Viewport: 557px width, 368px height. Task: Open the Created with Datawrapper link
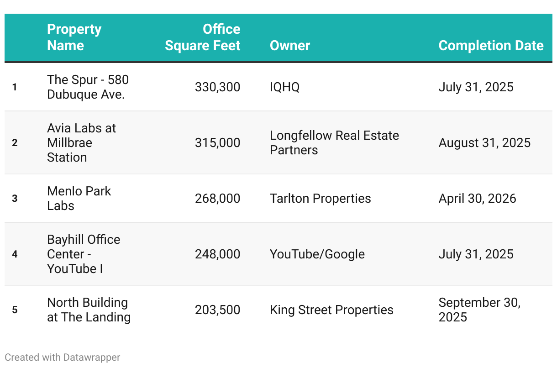coord(63,357)
